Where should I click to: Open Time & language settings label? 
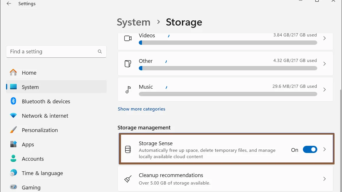point(42,173)
